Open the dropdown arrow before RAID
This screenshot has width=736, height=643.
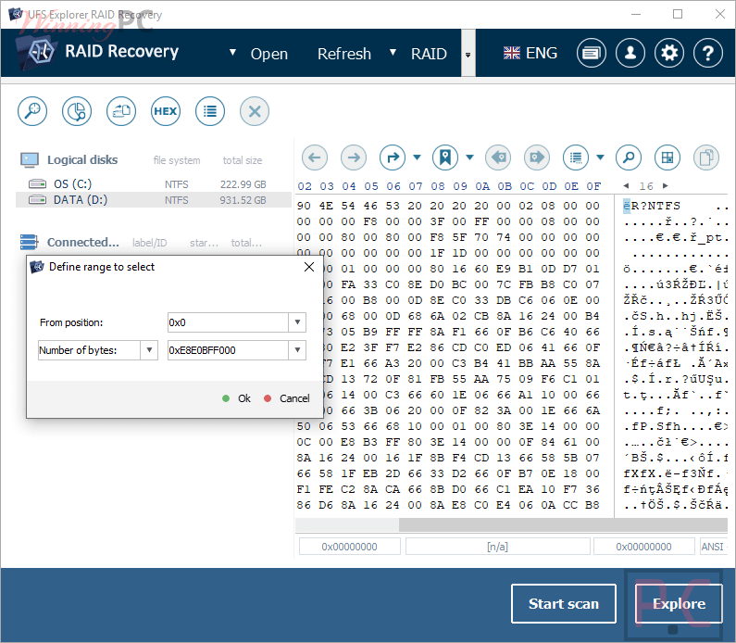[393, 52]
